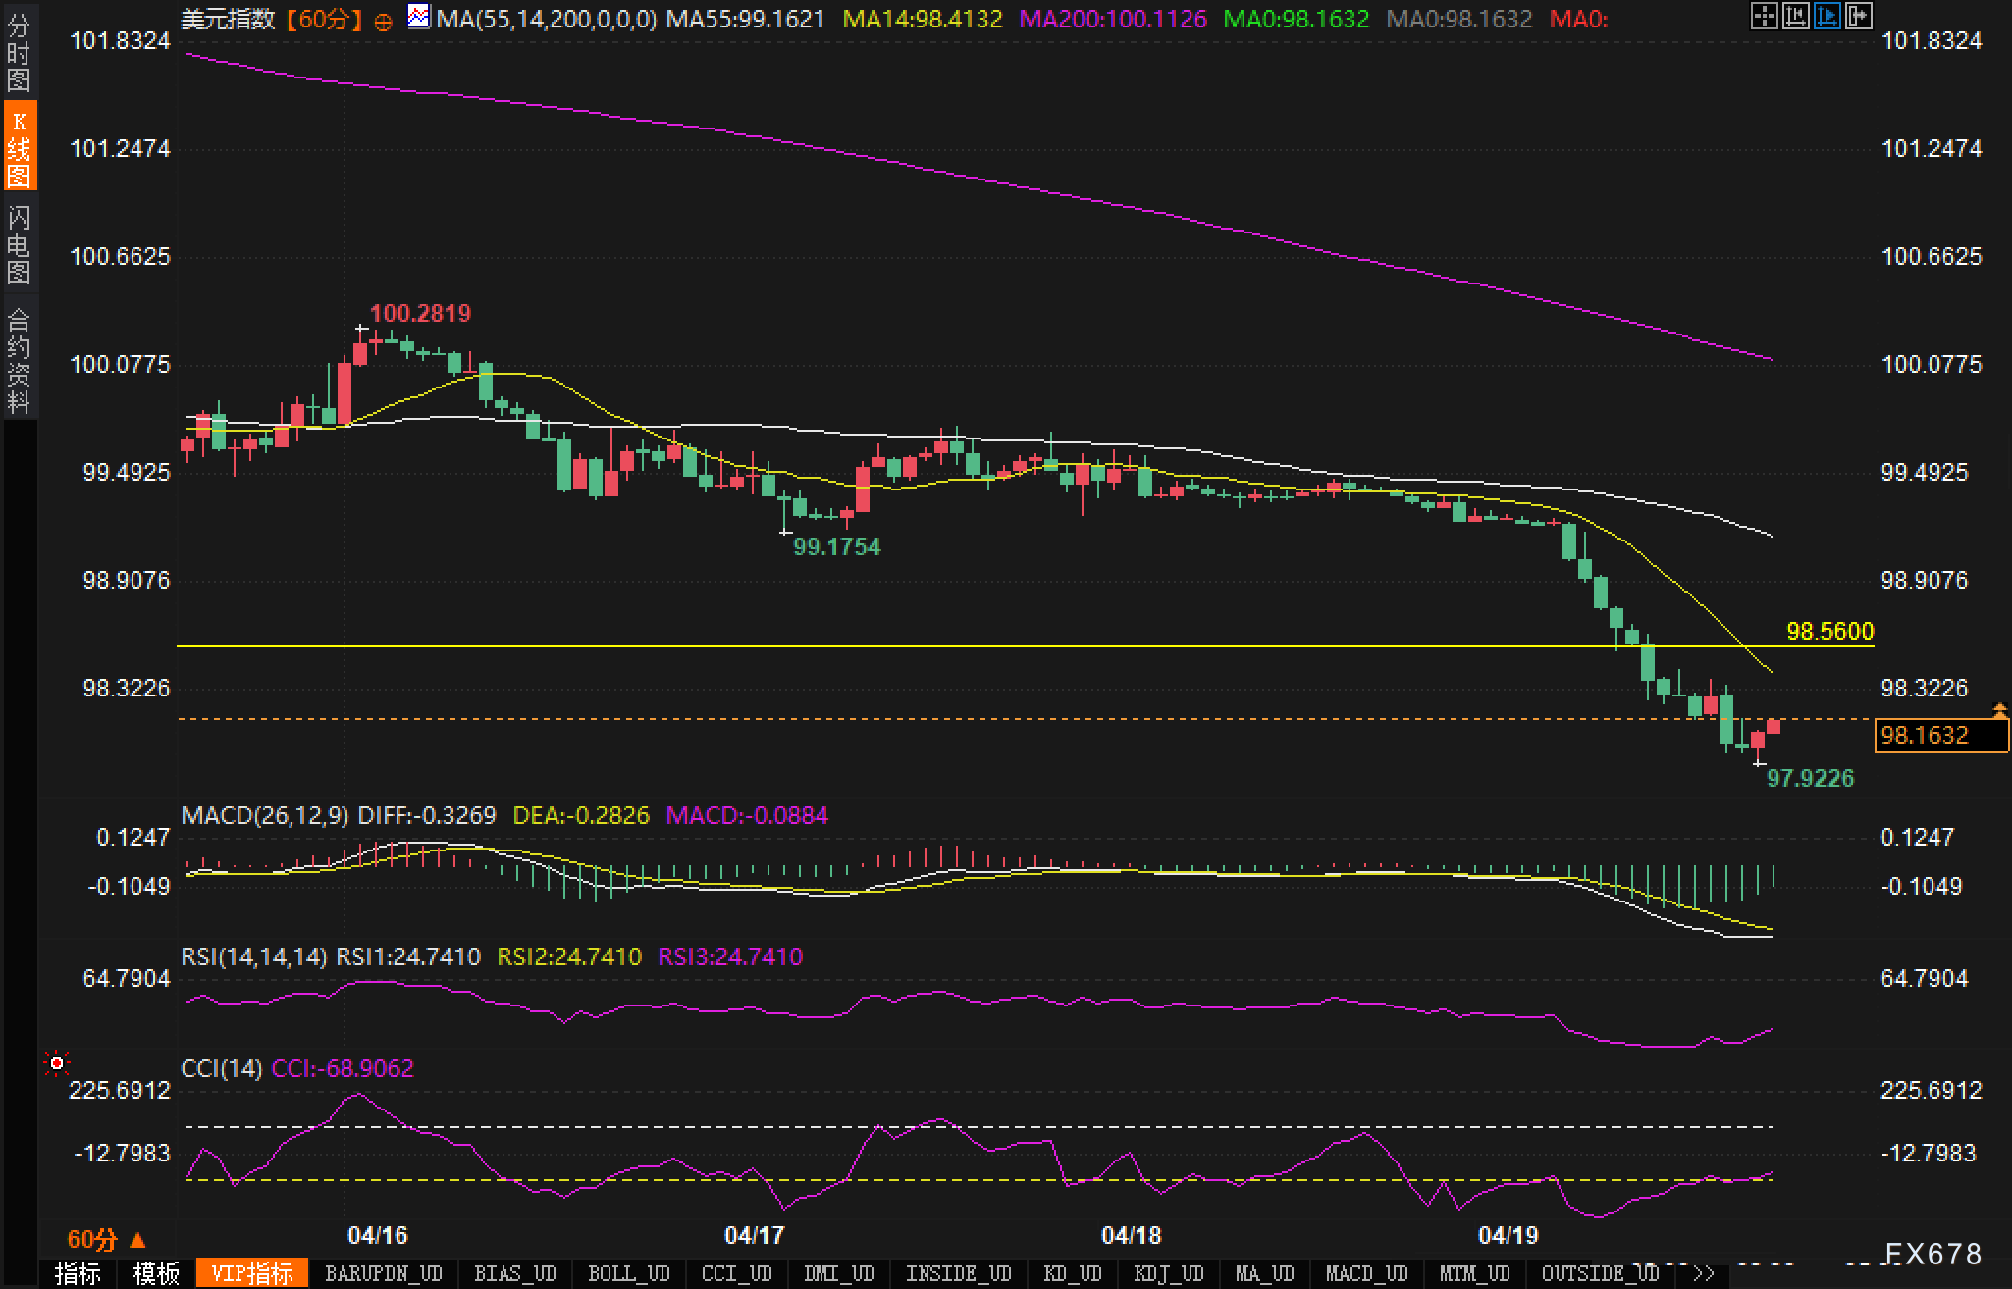Click the 指标 button at the bottom

click(x=79, y=1273)
